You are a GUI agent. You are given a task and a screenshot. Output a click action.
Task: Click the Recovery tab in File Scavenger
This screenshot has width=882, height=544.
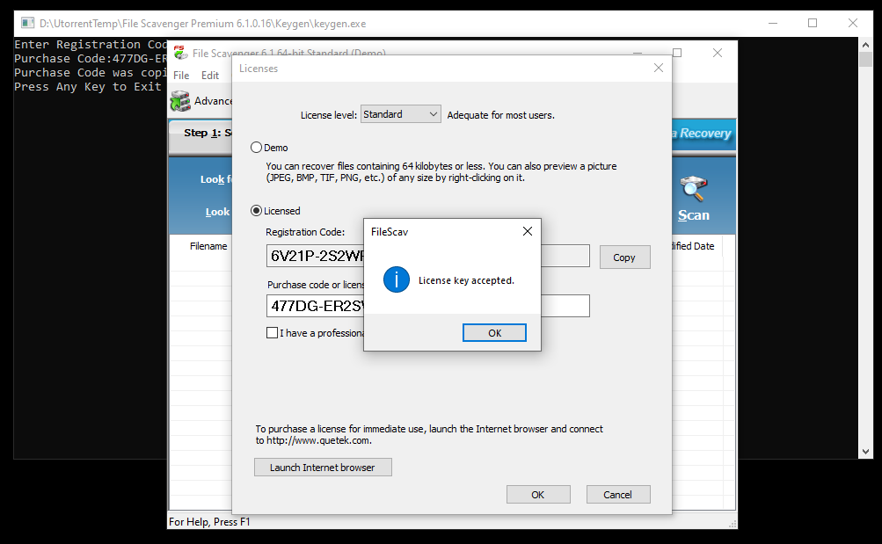click(x=703, y=134)
